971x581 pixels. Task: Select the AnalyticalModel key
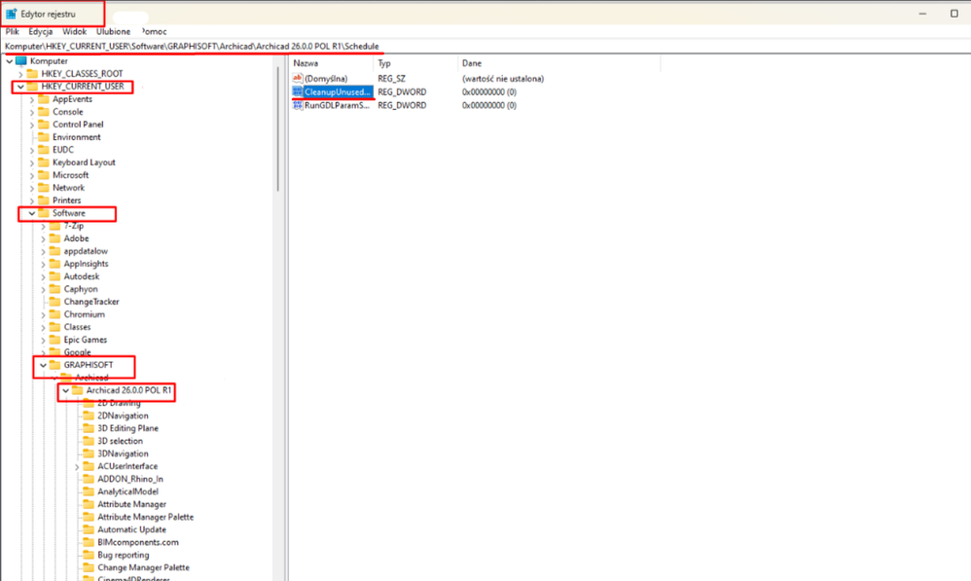127,491
